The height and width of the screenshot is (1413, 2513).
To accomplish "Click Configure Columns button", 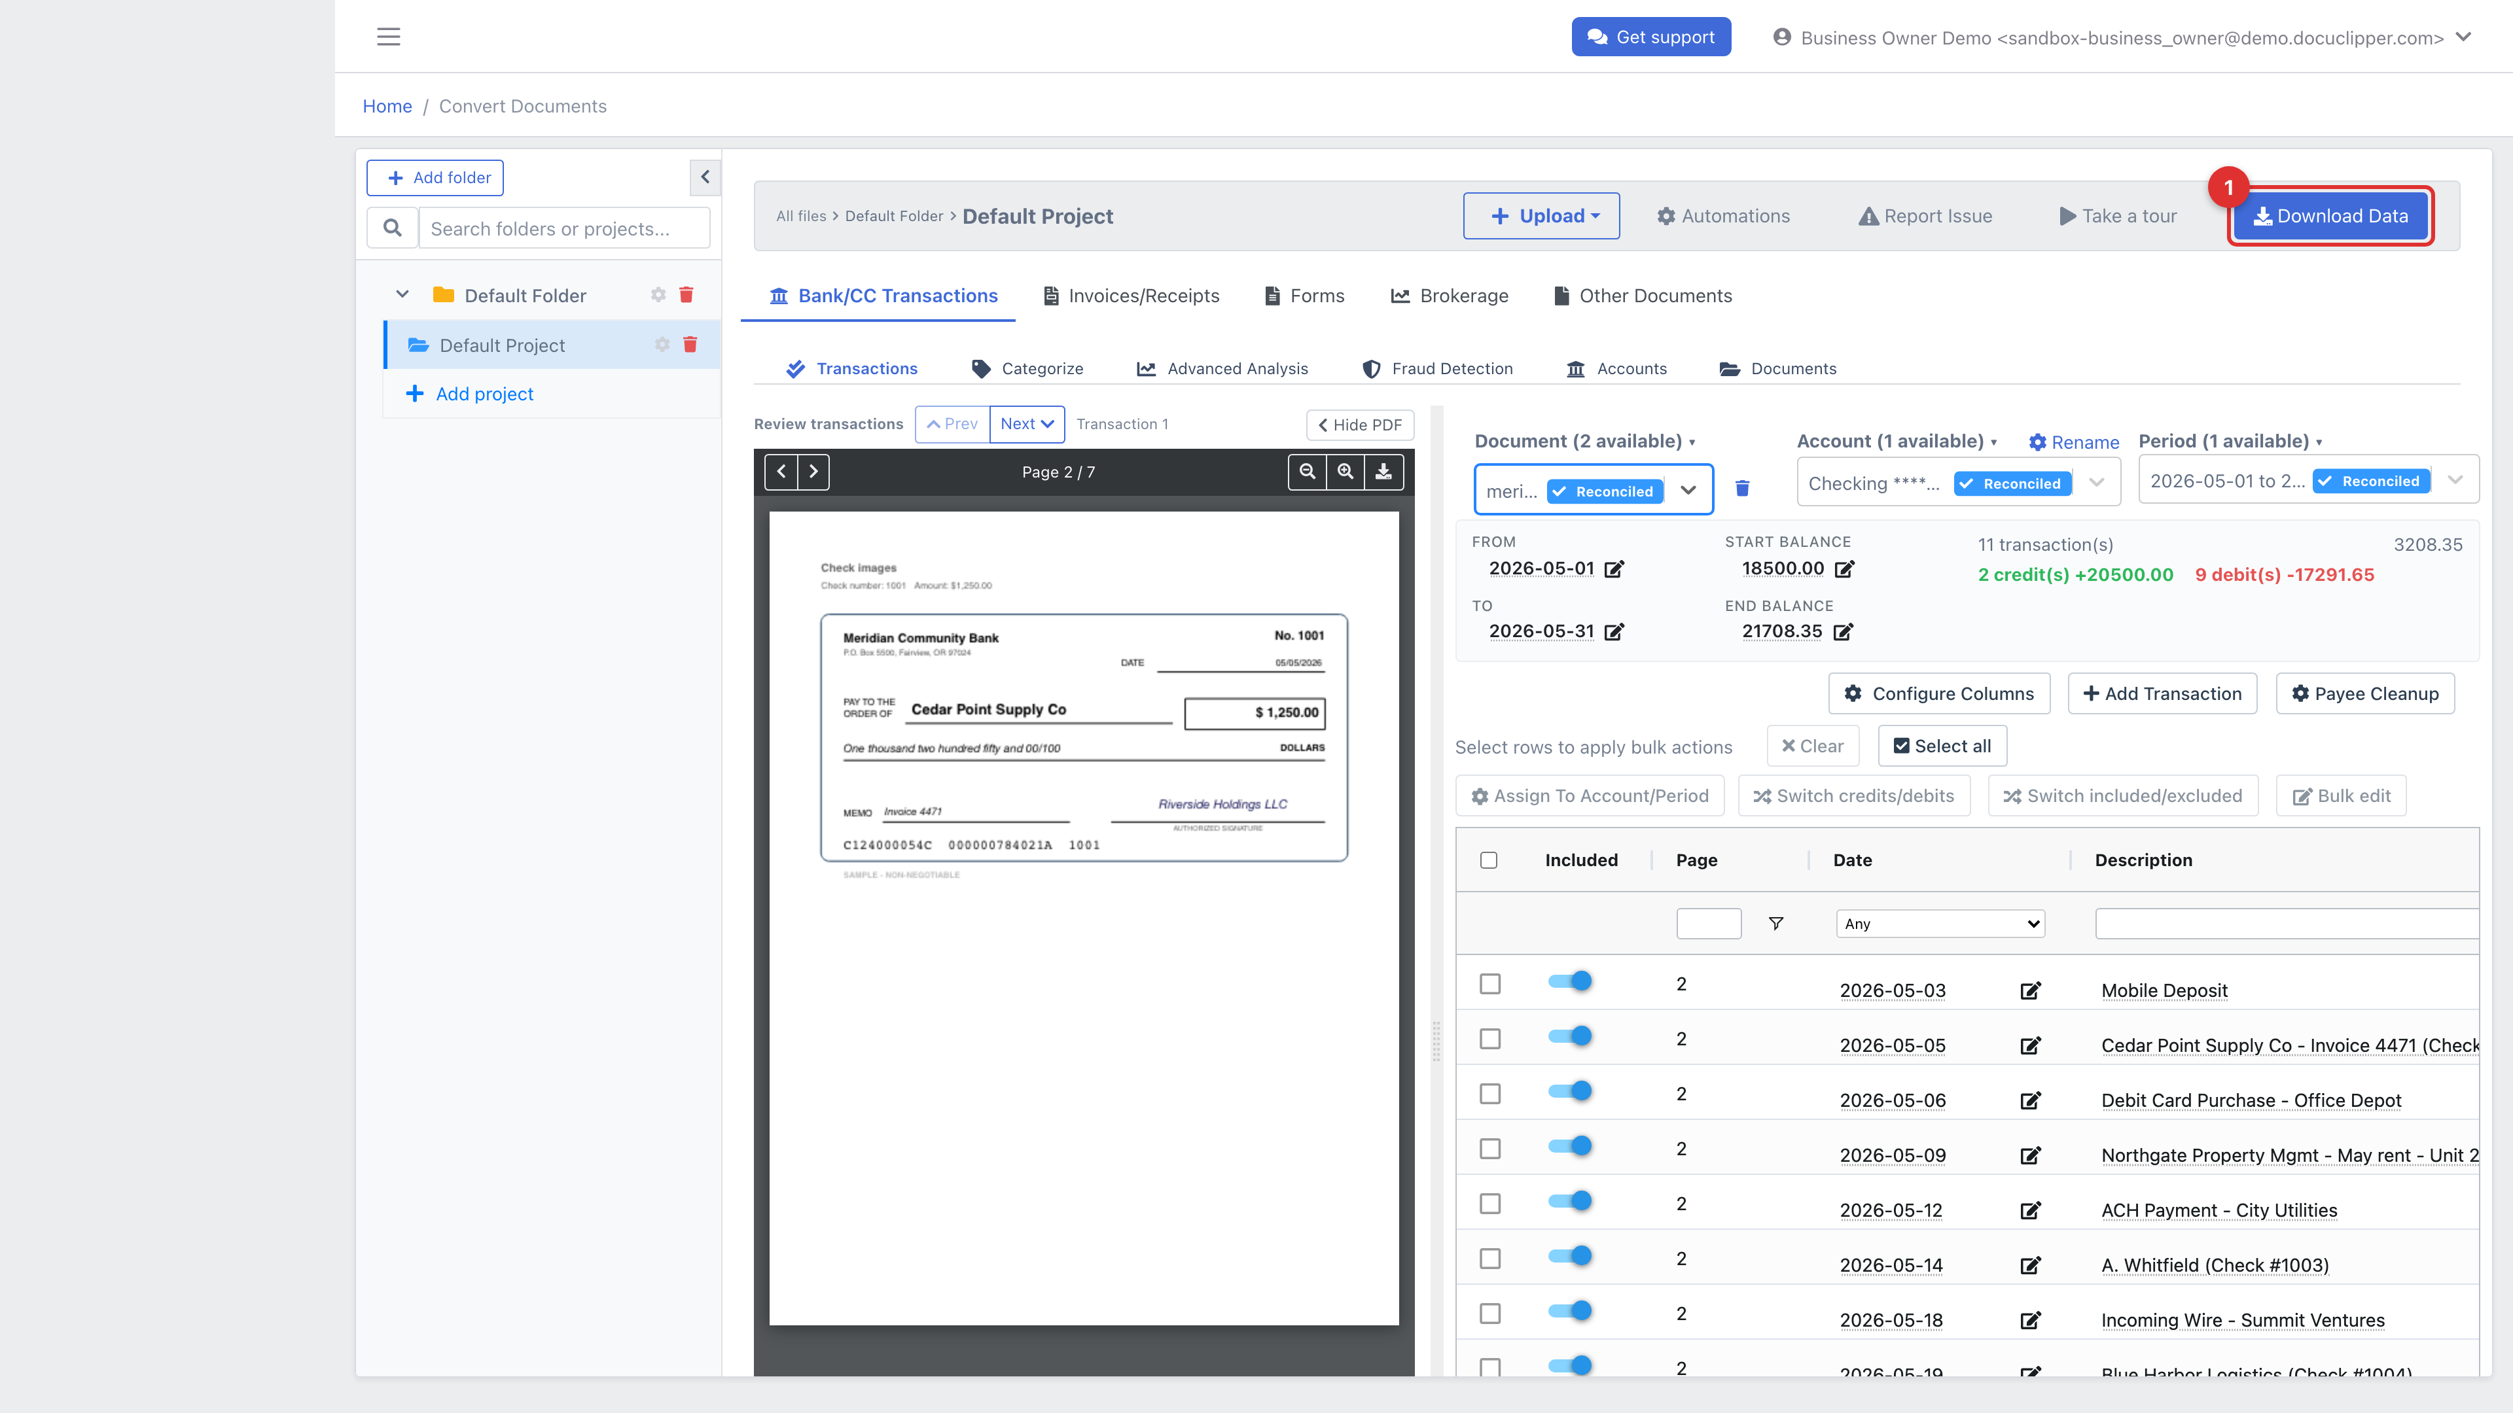I will pyautogui.click(x=1938, y=693).
